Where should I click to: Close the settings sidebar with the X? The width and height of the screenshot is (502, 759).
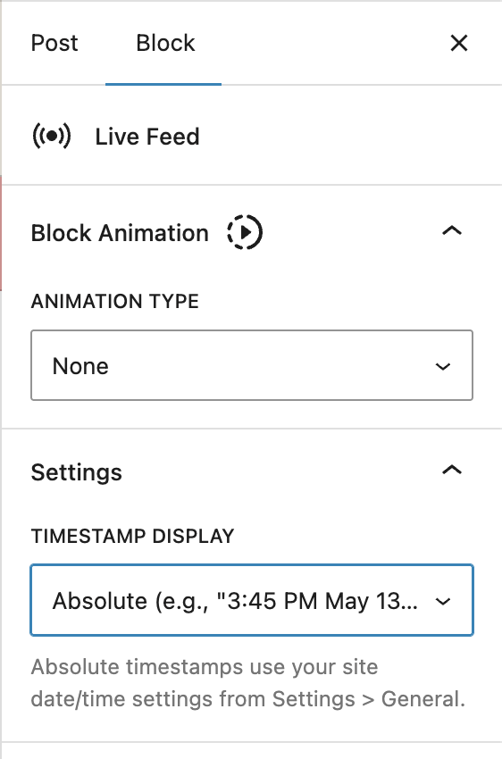[x=458, y=43]
